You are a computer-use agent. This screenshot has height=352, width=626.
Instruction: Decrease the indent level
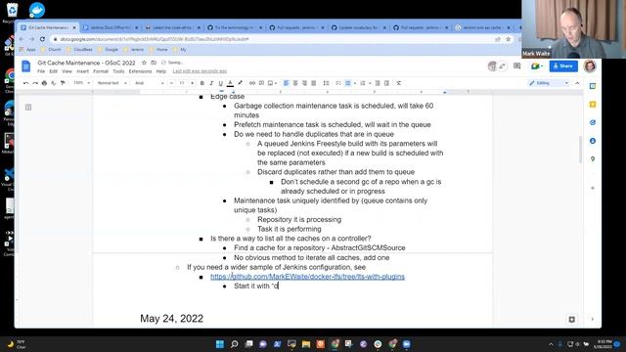(x=378, y=83)
